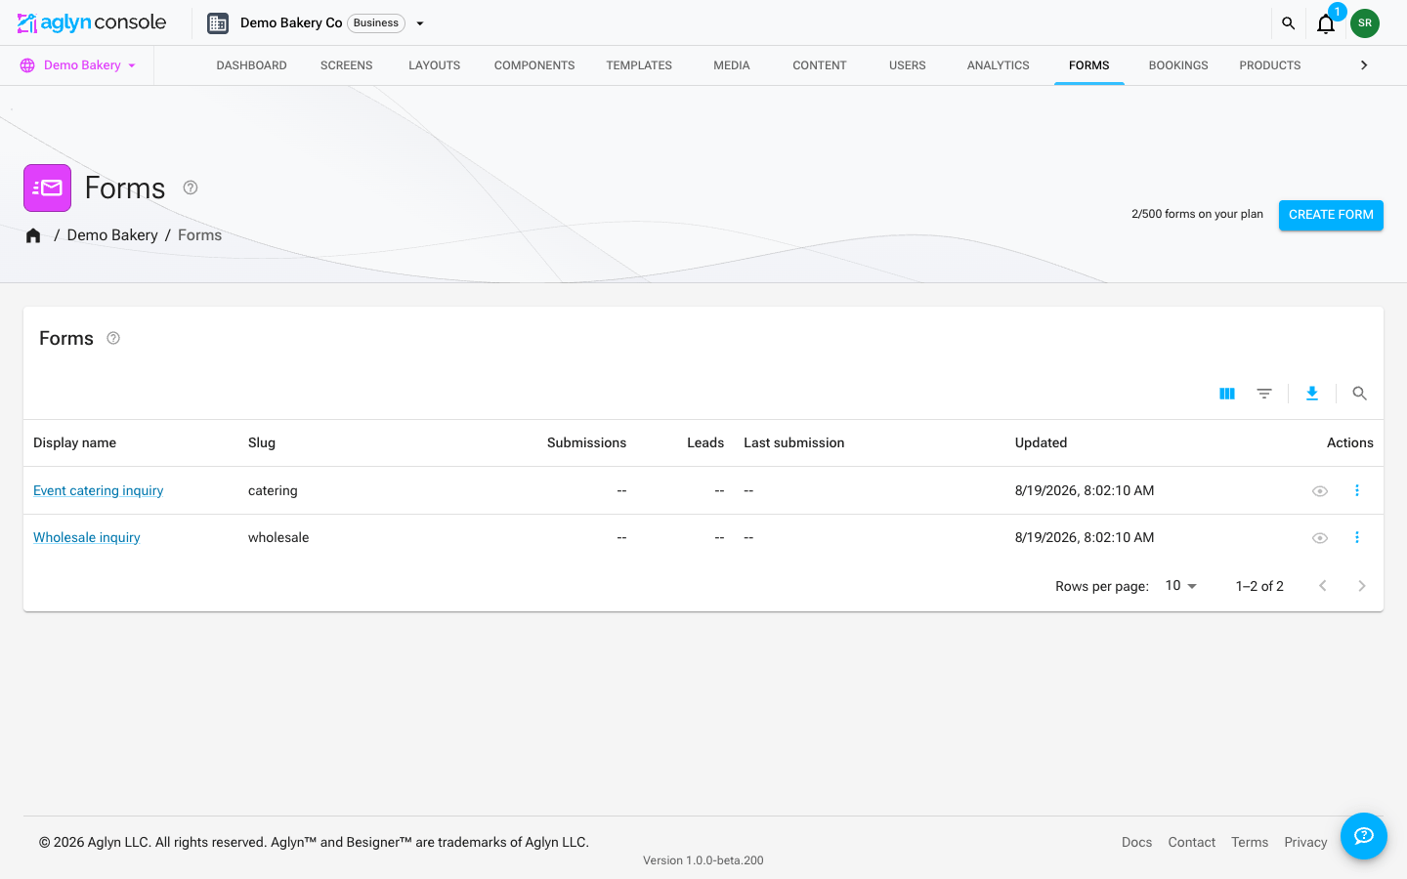Click the organization building icon
1407x879 pixels.
pyautogui.click(x=218, y=23)
